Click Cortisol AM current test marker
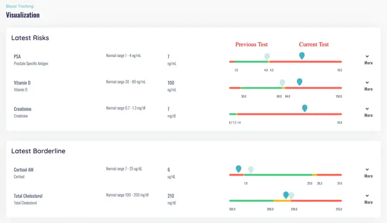 click(239, 169)
